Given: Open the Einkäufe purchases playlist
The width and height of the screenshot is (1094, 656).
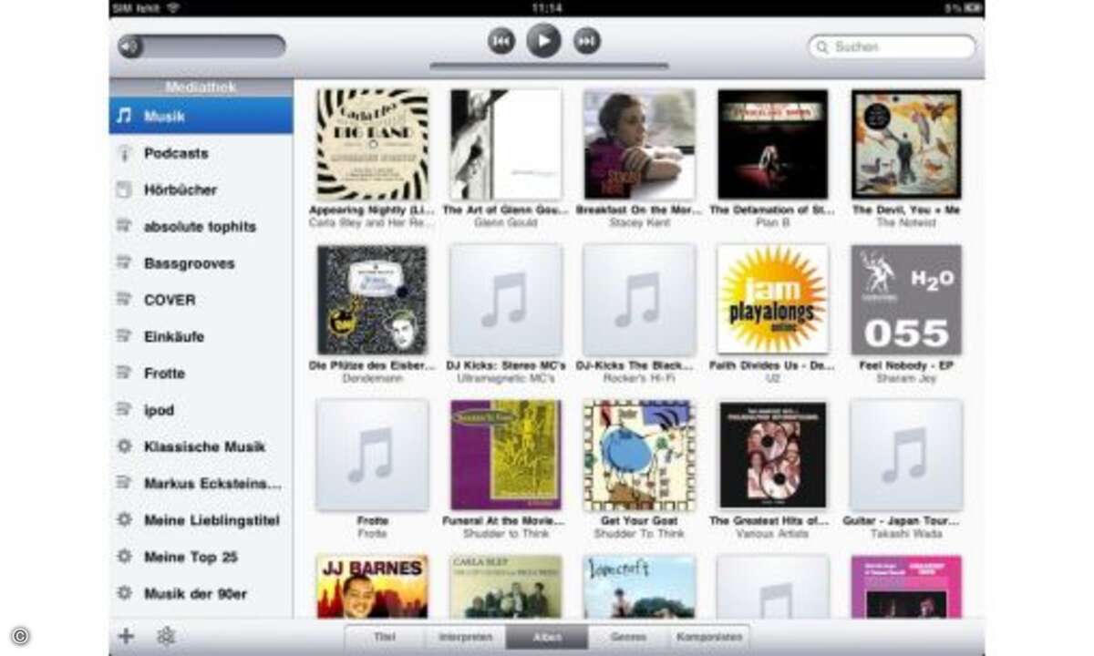Looking at the screenshot, I should (201, 336).
